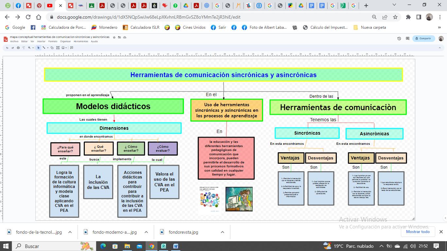447x251 pixels.
Task: Click the document title to rename it
Action: click(60, 37)
